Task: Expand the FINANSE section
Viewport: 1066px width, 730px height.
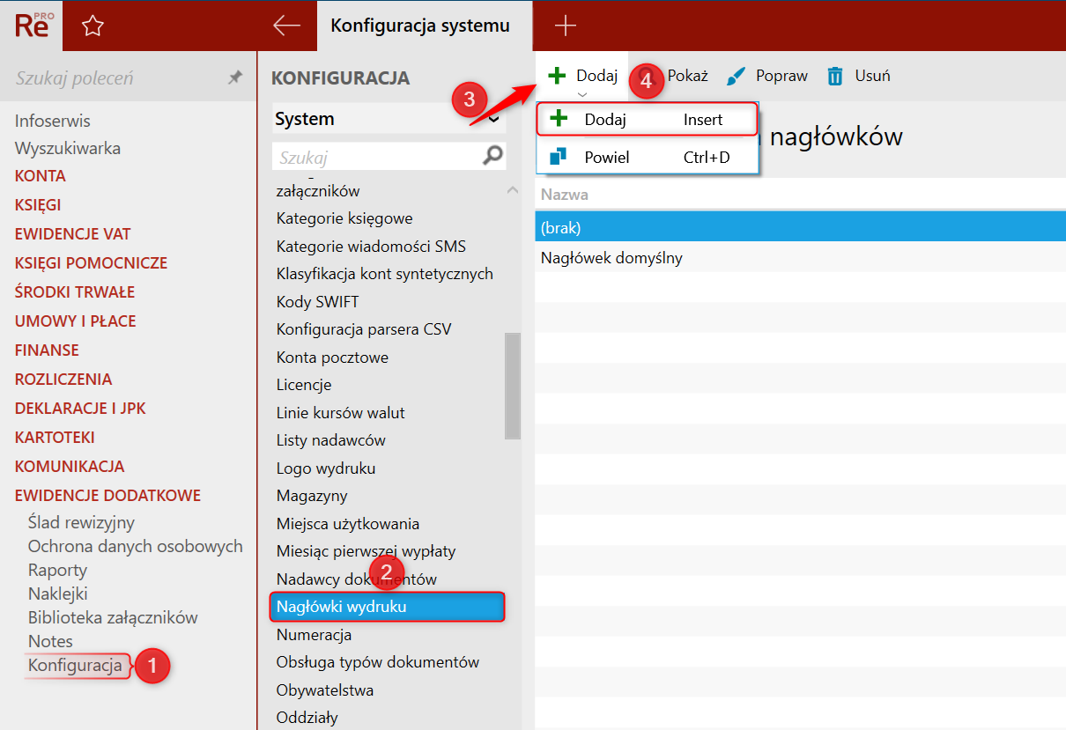Action: tap(47, 350)
